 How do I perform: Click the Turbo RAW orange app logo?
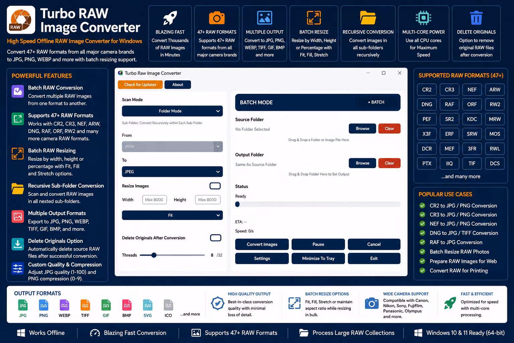pos(21,20)
